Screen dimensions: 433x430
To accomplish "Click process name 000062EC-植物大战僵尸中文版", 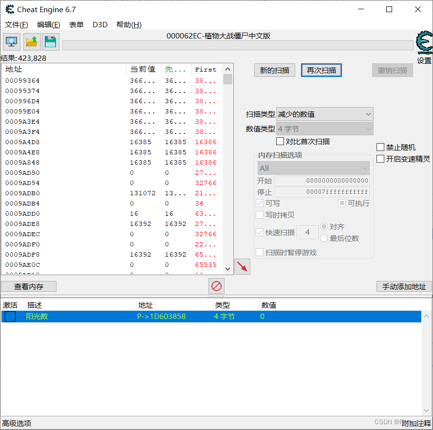I will (x=218, y=36).
